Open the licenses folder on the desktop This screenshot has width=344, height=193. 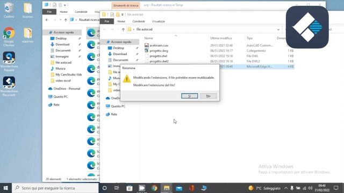tap(28, 10)
